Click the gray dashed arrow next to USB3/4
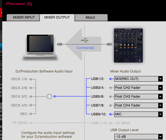The height and width of the screenshot is (140, 166). click(x=111, y=88)
